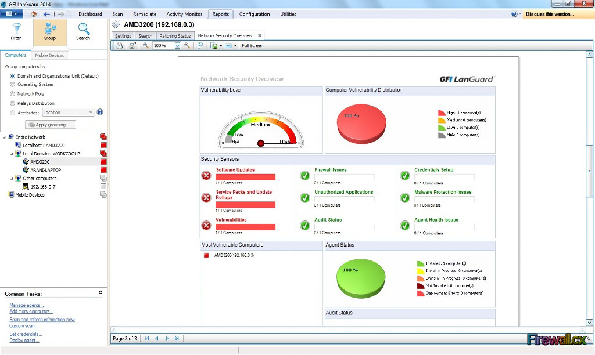Screen dimensions: 595x355
Task: Open export format dropdown arrow
Action: tap(221, 46)
